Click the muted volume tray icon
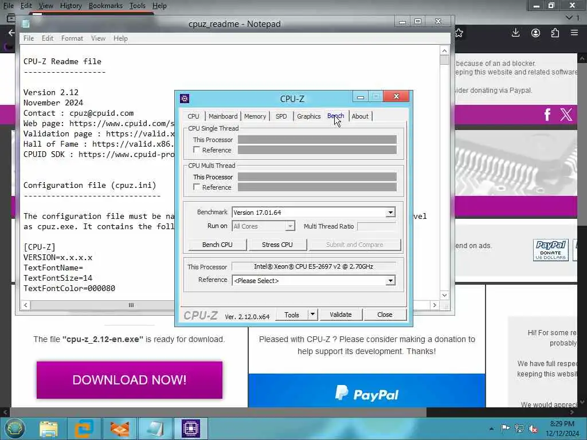Screen dimensions: 587x440 [x=533, y=429]
